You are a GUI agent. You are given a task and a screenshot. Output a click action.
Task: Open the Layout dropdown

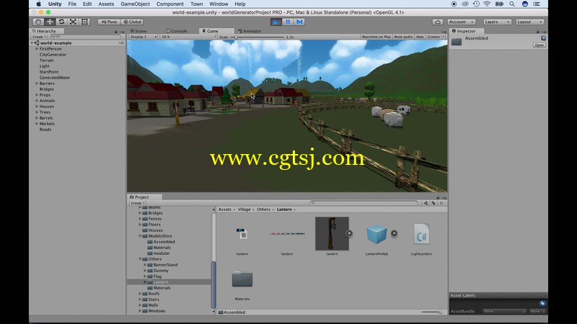click(x=529, y=22)
